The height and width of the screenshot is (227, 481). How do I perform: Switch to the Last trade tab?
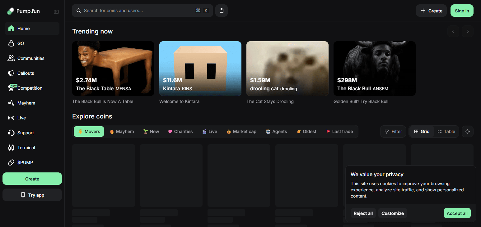(x=339, y=131)
